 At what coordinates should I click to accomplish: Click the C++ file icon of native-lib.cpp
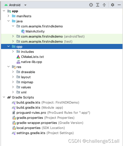[18, 62]
